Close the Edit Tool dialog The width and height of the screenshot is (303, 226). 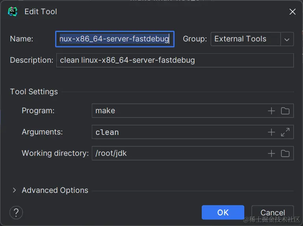click(x=292, y=12)
